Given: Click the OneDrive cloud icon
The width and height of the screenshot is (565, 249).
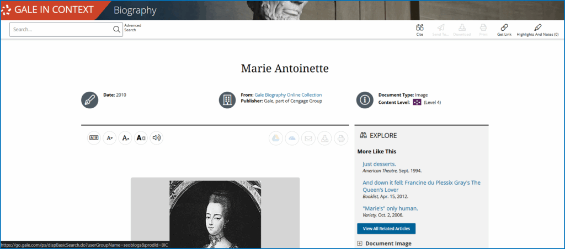Looking at the screenshot, I should [292, 139].
